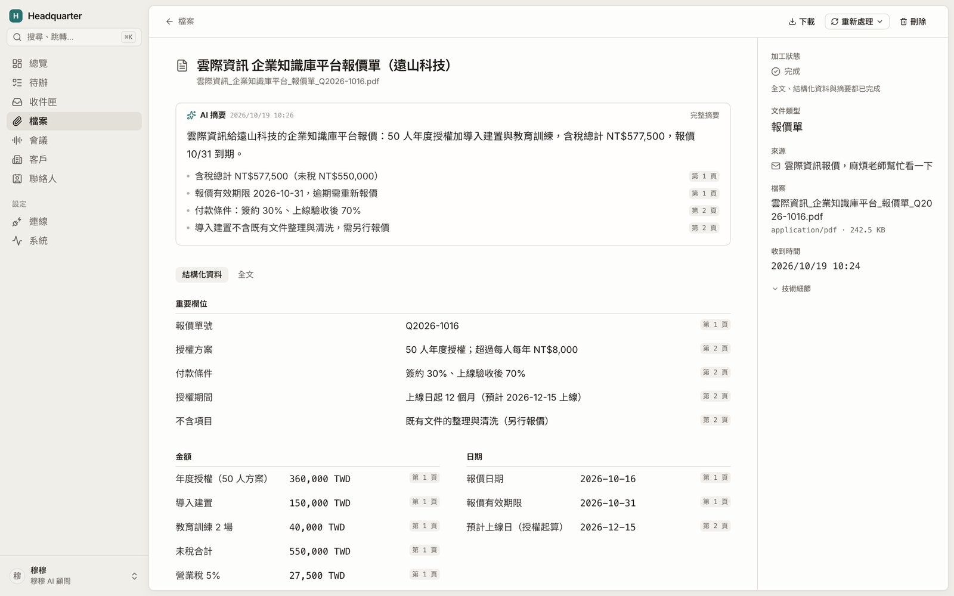
Task: Click the 完成 processing status
Action: pos(786,72)
